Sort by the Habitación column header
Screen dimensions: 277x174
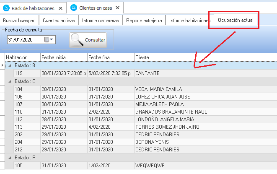[22, 57]
